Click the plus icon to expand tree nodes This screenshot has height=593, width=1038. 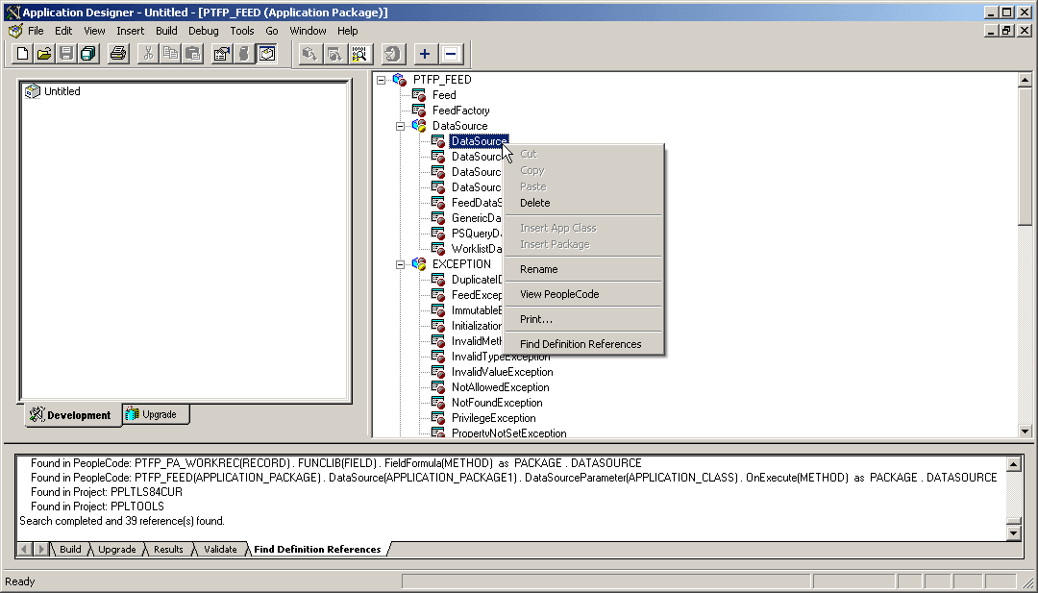(423, 54)
